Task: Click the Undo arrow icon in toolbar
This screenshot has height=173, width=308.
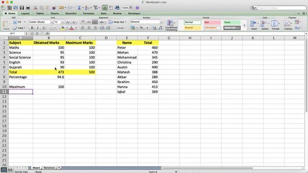Action: [x=62, y=8]
